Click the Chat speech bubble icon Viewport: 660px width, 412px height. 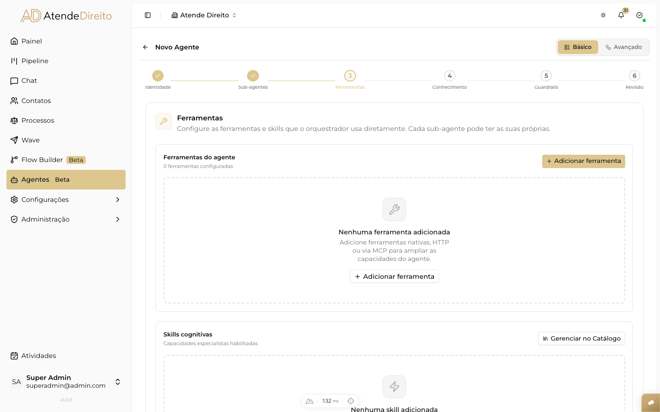[14, 81]
